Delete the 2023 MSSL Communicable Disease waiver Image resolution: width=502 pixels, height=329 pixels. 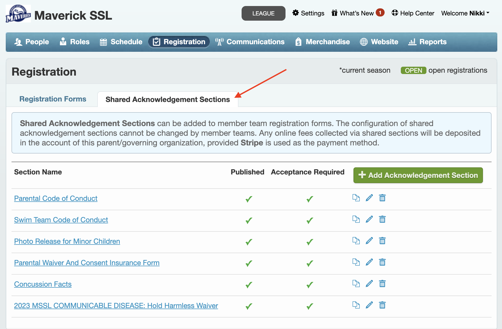click(x=382, y=305)
